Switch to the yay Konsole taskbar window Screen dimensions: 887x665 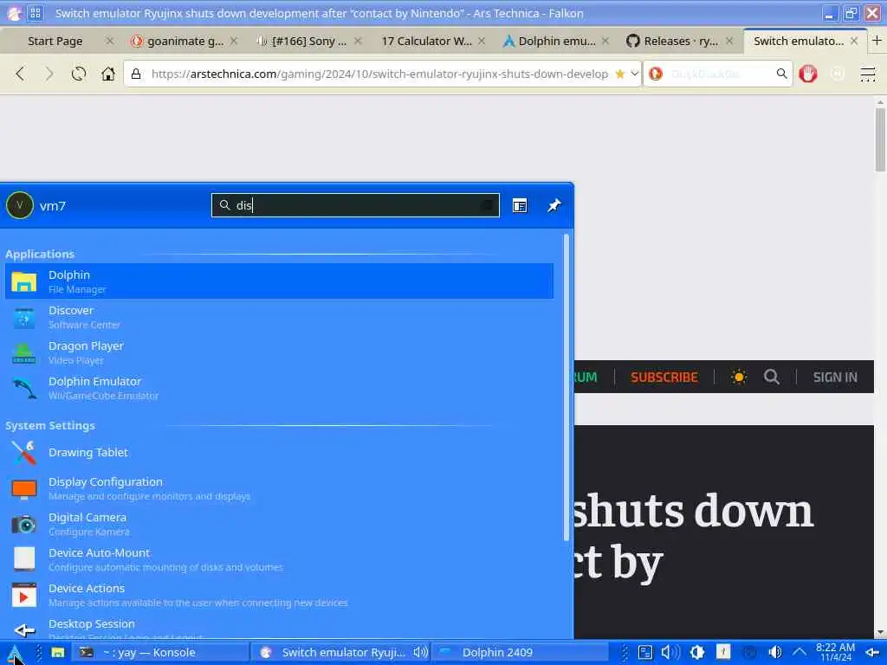click(x=159, y=653)
